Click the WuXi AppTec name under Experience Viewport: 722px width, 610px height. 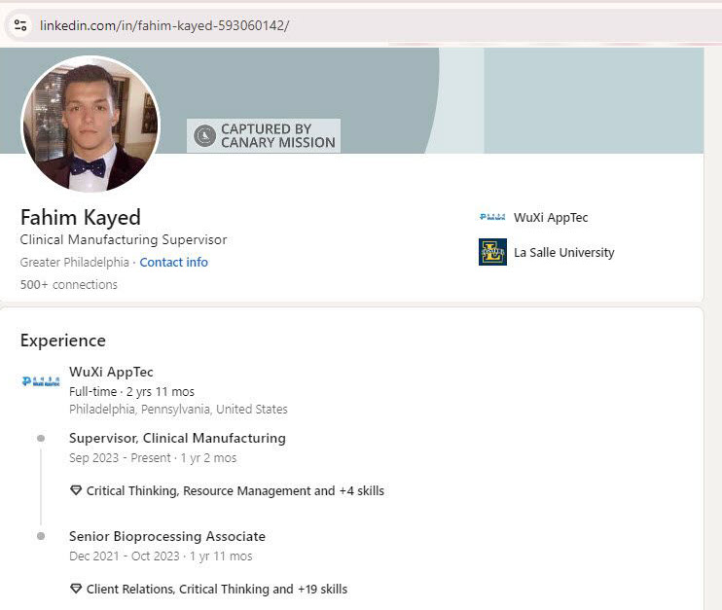[111, 372]
